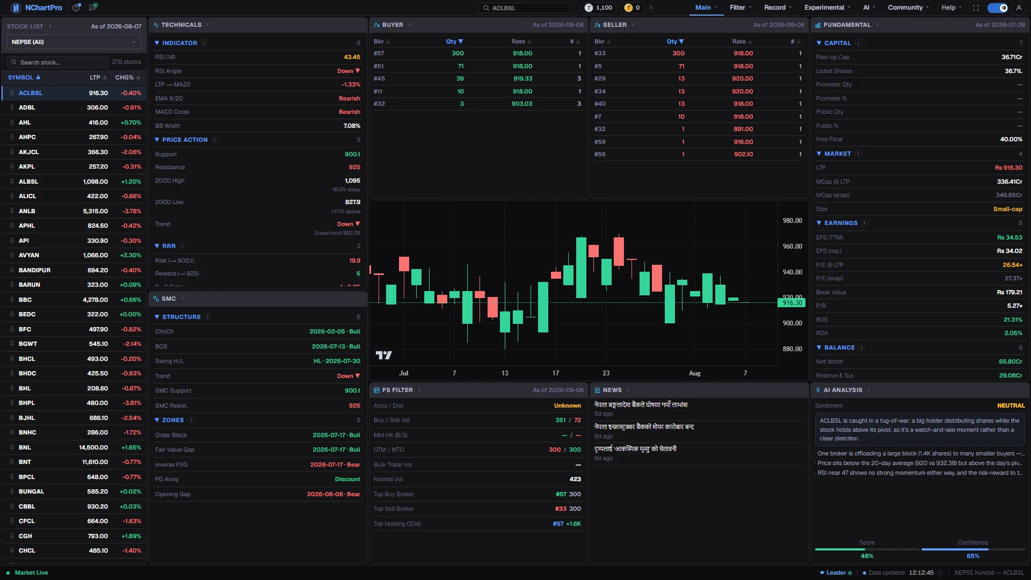Click the Stock List panel options icon
This screenshot has height=580, width=1031.
[50, 26]
